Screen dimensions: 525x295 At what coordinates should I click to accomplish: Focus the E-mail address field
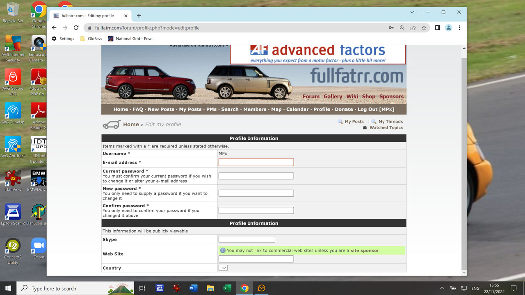[x=256, y=162]
